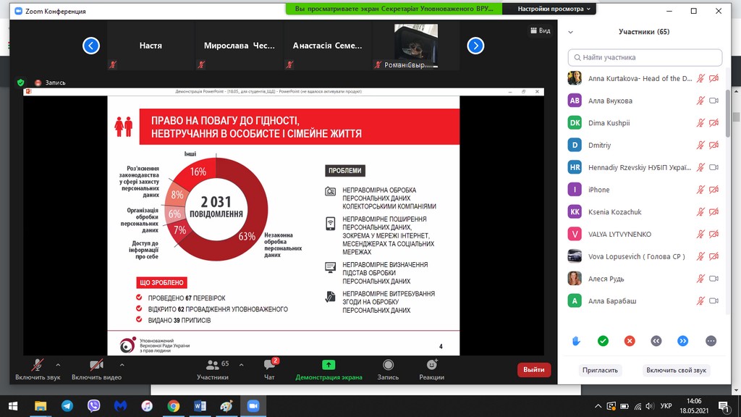
Task: Raise hand with the blue hand icon
Action: (x=577, y=341)
